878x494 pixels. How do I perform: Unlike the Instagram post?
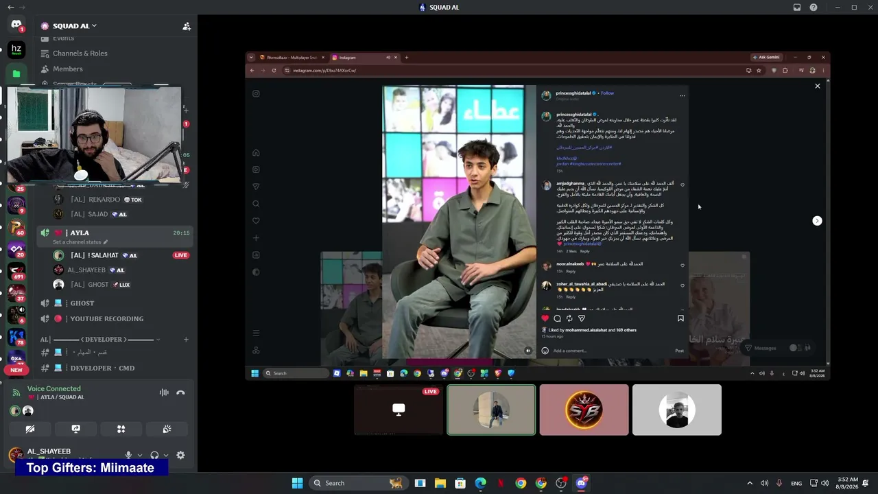545,318
